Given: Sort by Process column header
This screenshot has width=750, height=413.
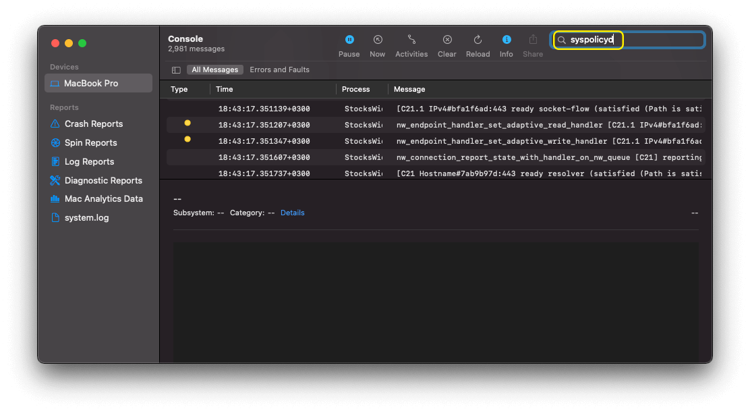Looking at the screenshot, I should click(x=355, y=89).
